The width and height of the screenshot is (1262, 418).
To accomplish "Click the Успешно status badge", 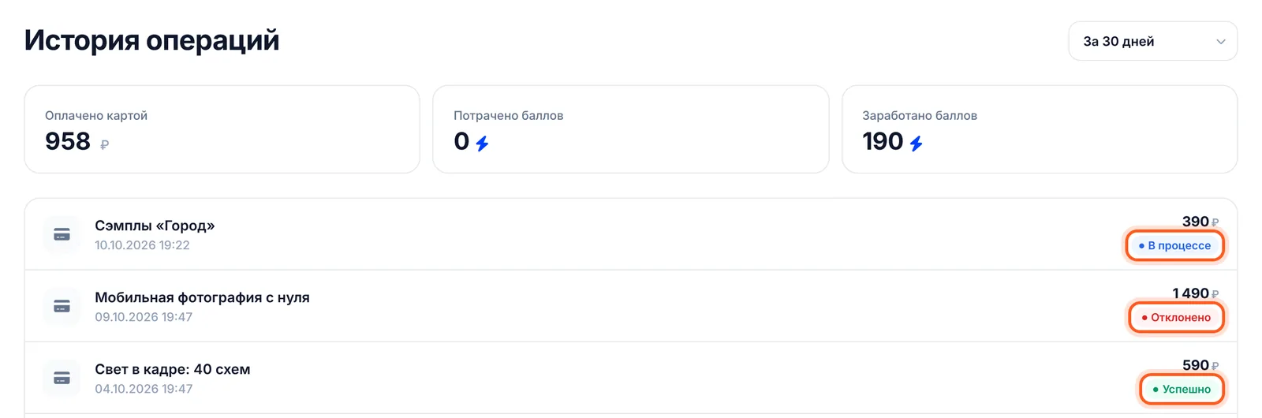I will point(1182,389).
